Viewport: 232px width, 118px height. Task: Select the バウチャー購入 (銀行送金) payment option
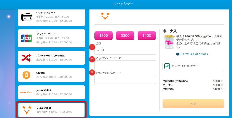pos(51,58)
